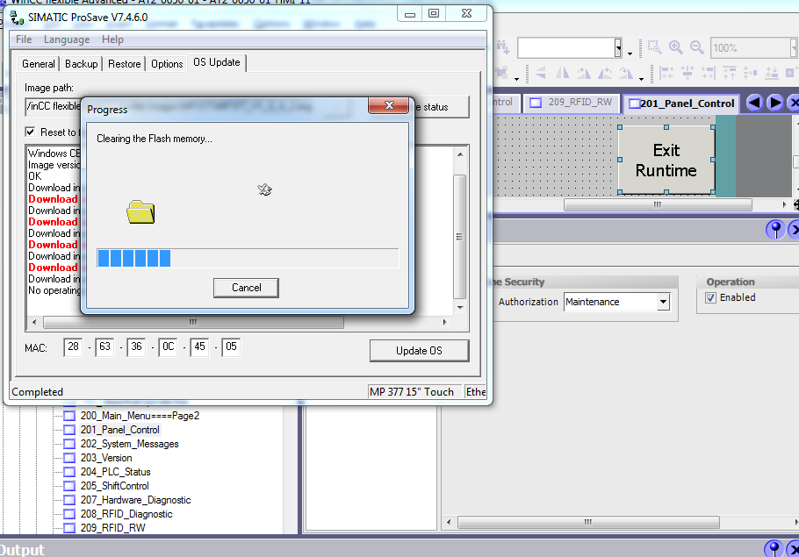799x557 pixels.
Task: Open the empty toolbar combo box arrow
Action: click(x=617, y=48)
